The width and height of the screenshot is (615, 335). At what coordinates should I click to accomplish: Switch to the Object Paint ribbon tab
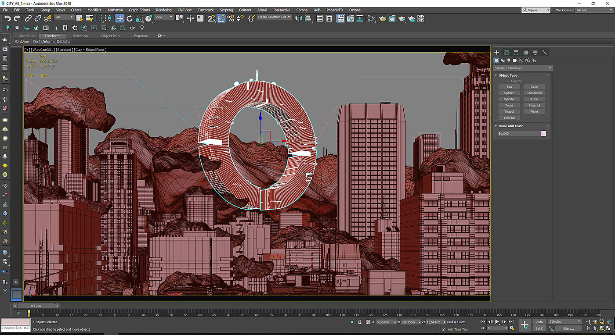tap(111, 36)
